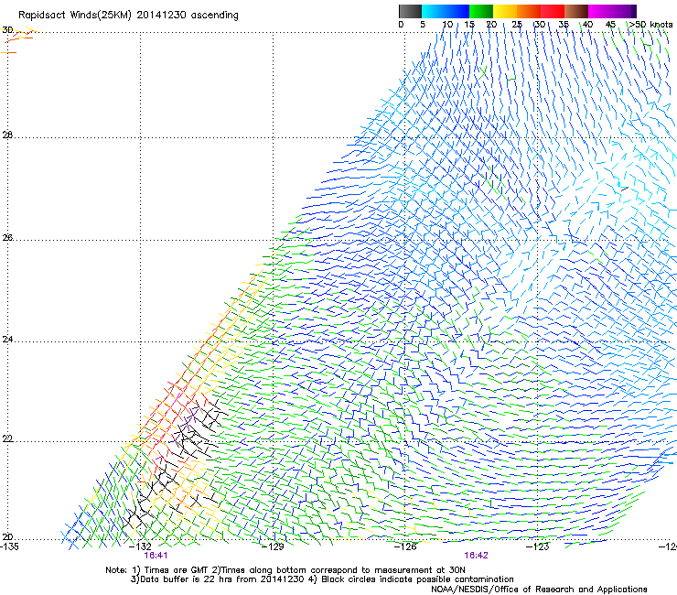677x595 pixels.
Task: Click the magenta 40-50 knots color band
Action: (612, 11)
